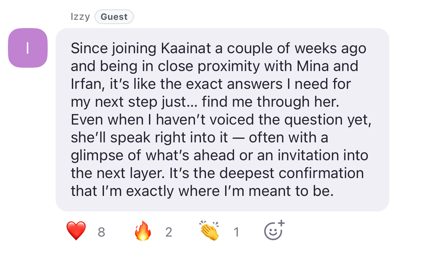Add a clapping hands reaction

210,231
